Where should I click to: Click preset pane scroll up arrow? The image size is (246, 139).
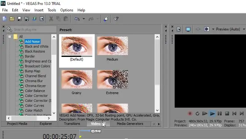(157, 37)
